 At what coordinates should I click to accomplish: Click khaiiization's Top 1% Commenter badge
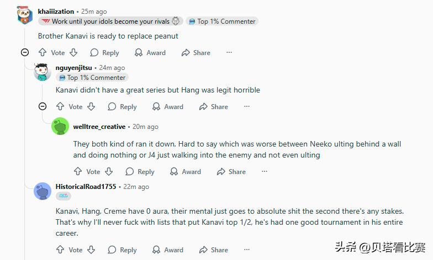(x=222, y=21)
